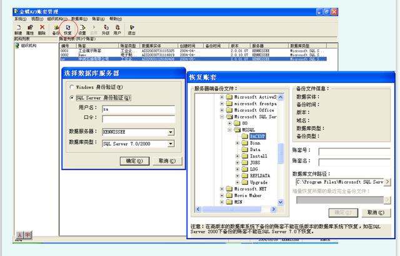Viewport: 400px width, 256px height.
Task: Click the Movie Maker folder icon
Action: point(229,195)
